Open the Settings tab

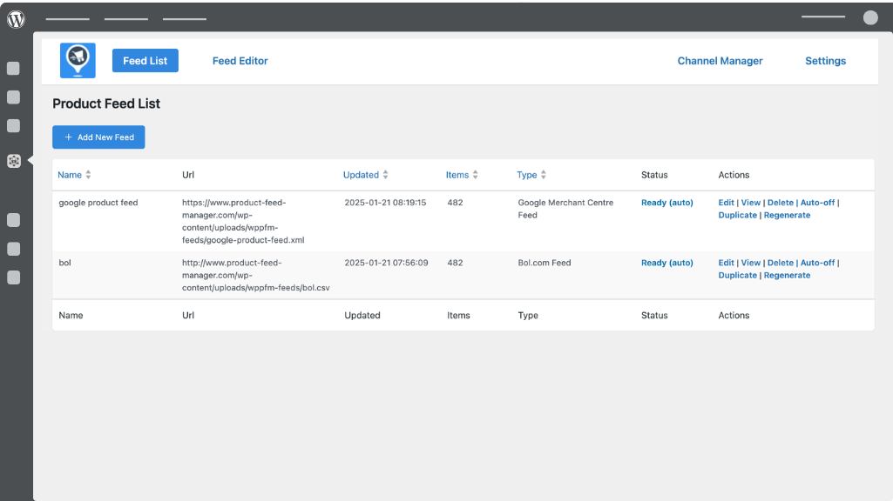[825, 61]
